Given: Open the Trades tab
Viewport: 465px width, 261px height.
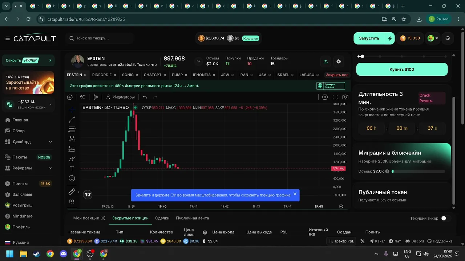Looking at the screenshot, I should coord(162,218).
